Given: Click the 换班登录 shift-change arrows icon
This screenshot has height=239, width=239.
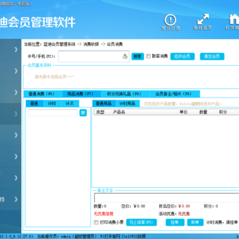Looking at the screenshot, I should (203, 19).
